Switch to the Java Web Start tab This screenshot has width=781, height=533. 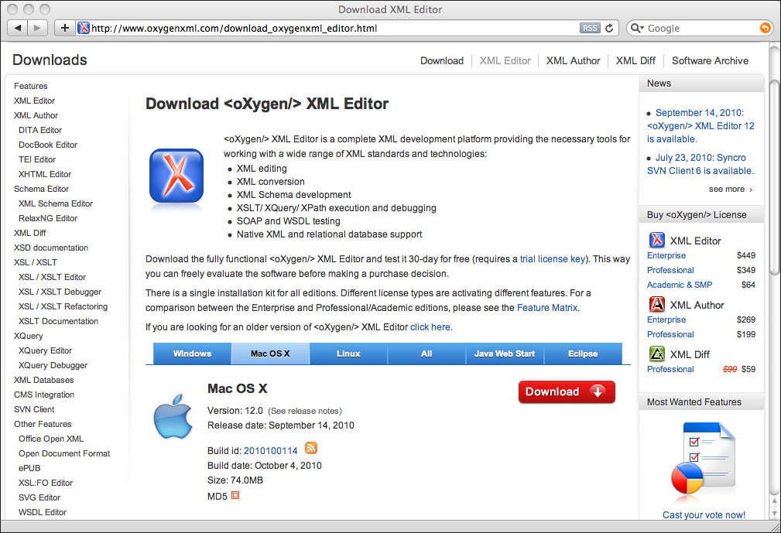[505, 354]
